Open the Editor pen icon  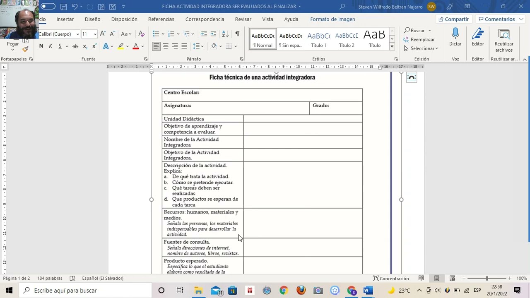[x=477, y=34]
